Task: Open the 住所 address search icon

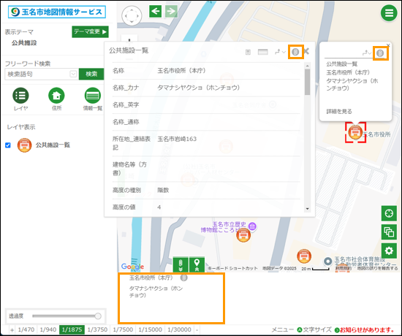Action: click(x=56, y=96)
